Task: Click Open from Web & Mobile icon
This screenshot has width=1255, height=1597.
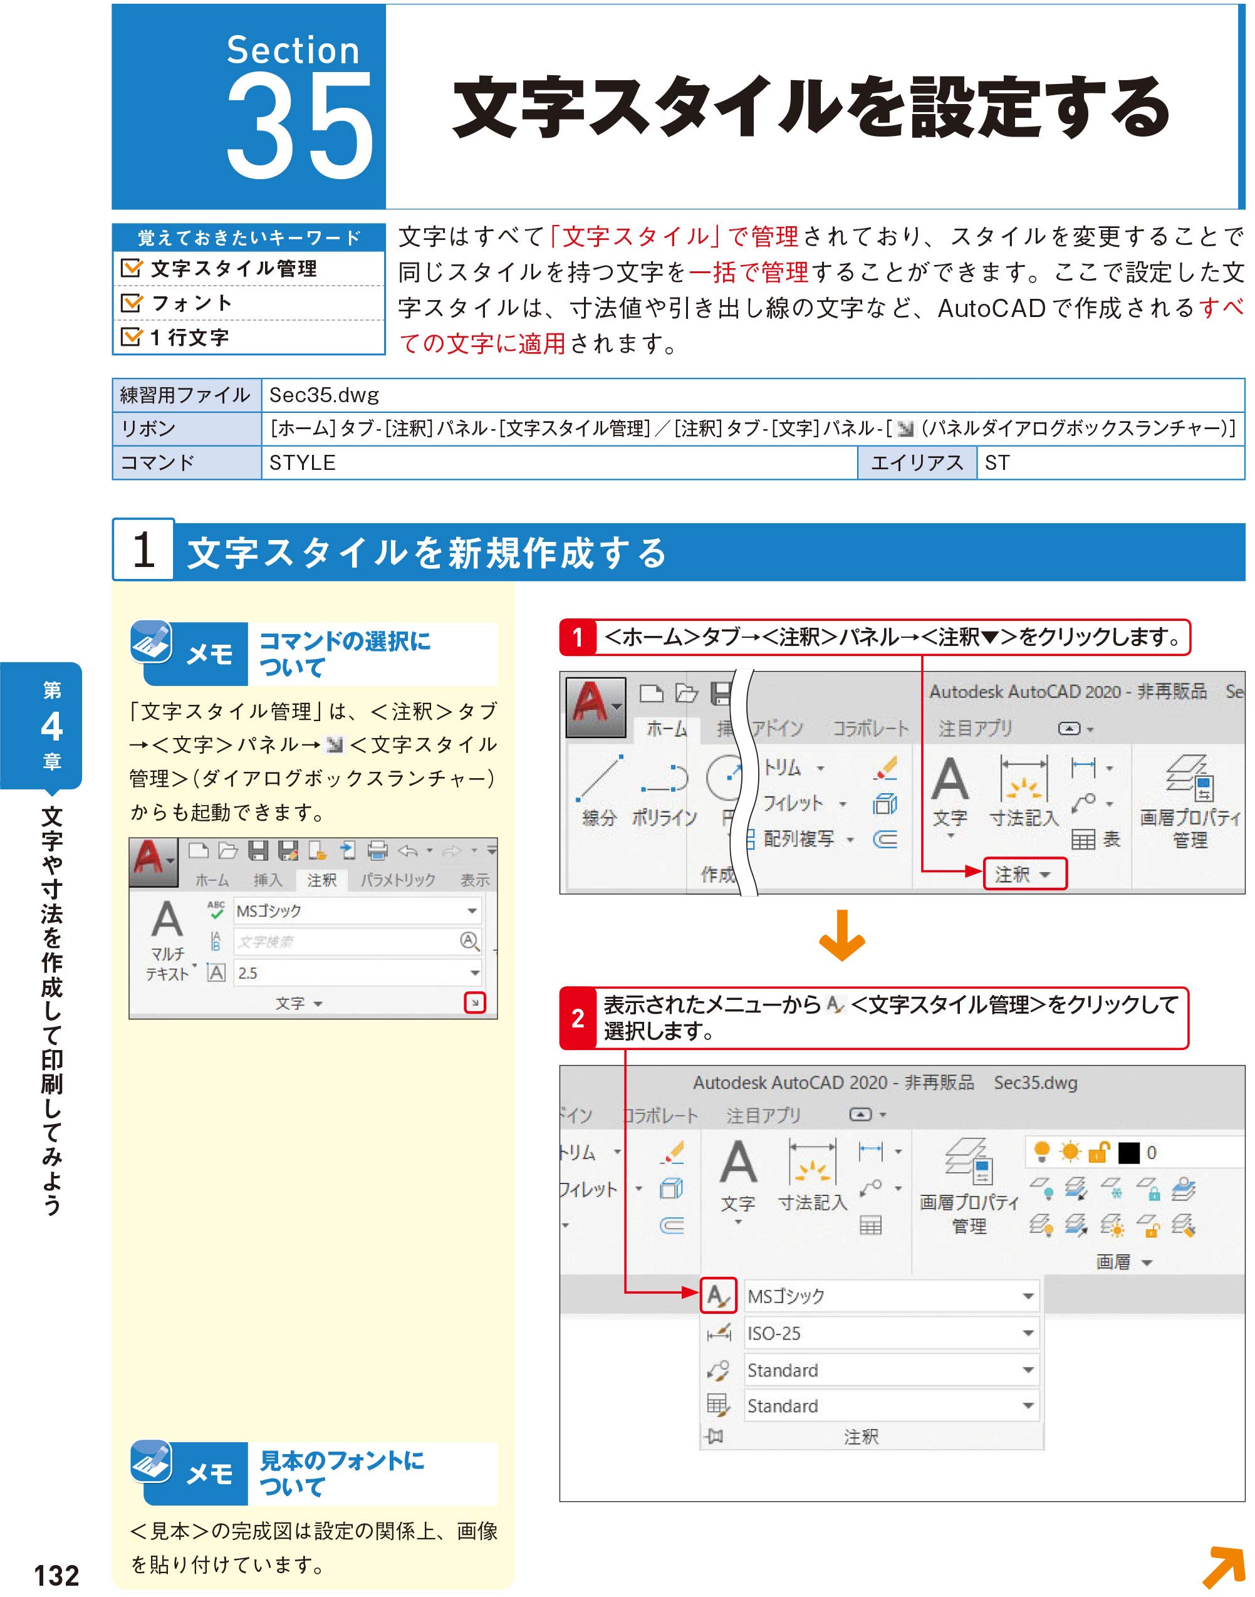Action: coord(318,851)
